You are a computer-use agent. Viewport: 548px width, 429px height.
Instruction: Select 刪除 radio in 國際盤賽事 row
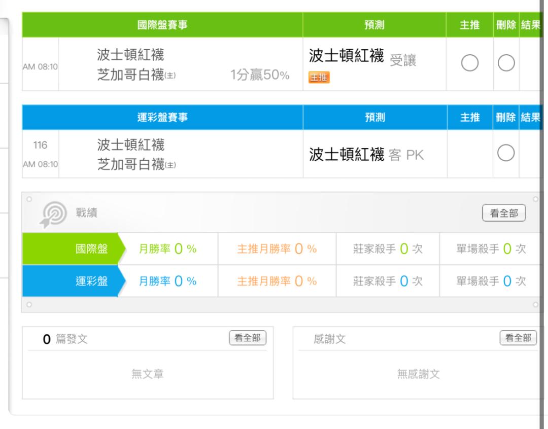[x=506, y=63]
